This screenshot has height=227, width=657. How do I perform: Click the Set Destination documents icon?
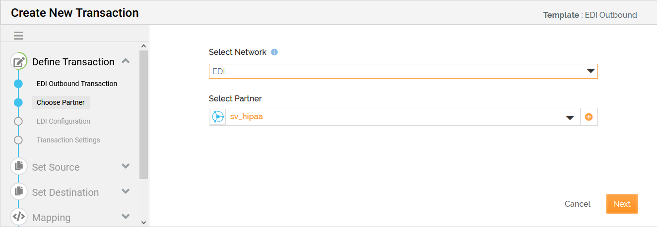coord(19,192)
